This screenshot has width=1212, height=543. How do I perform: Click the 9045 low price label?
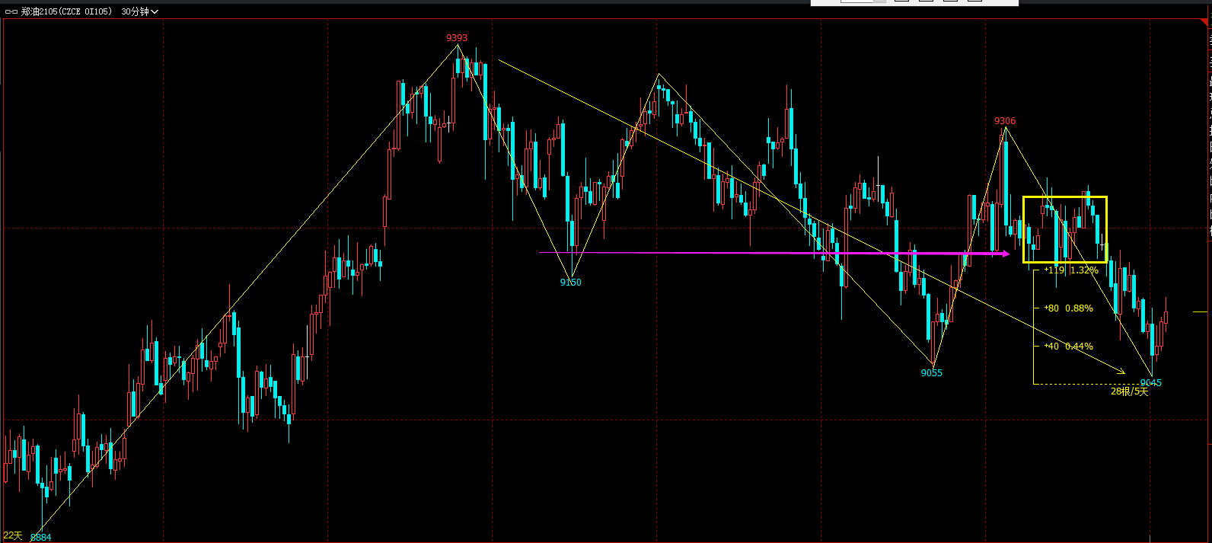1150,382
